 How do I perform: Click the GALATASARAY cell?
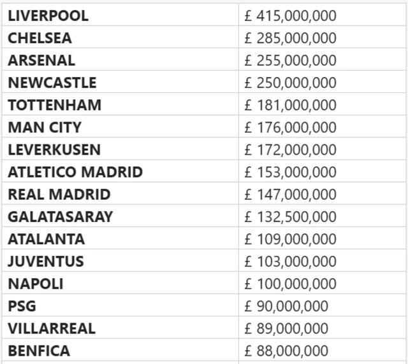61,216
